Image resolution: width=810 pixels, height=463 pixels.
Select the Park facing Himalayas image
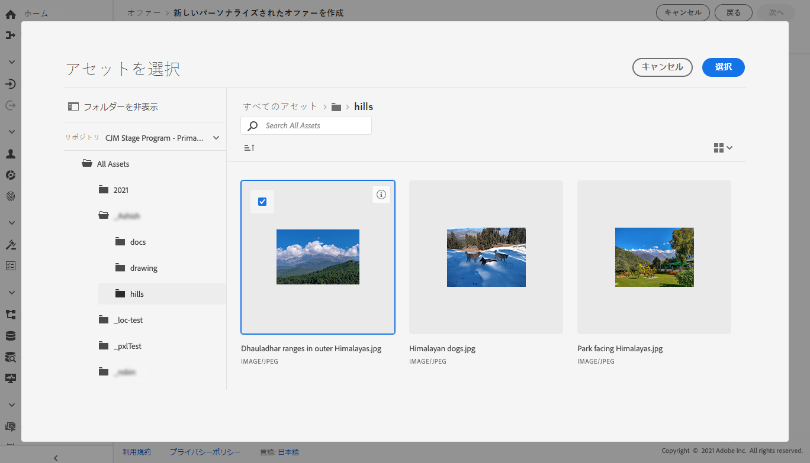pos(654,257)
